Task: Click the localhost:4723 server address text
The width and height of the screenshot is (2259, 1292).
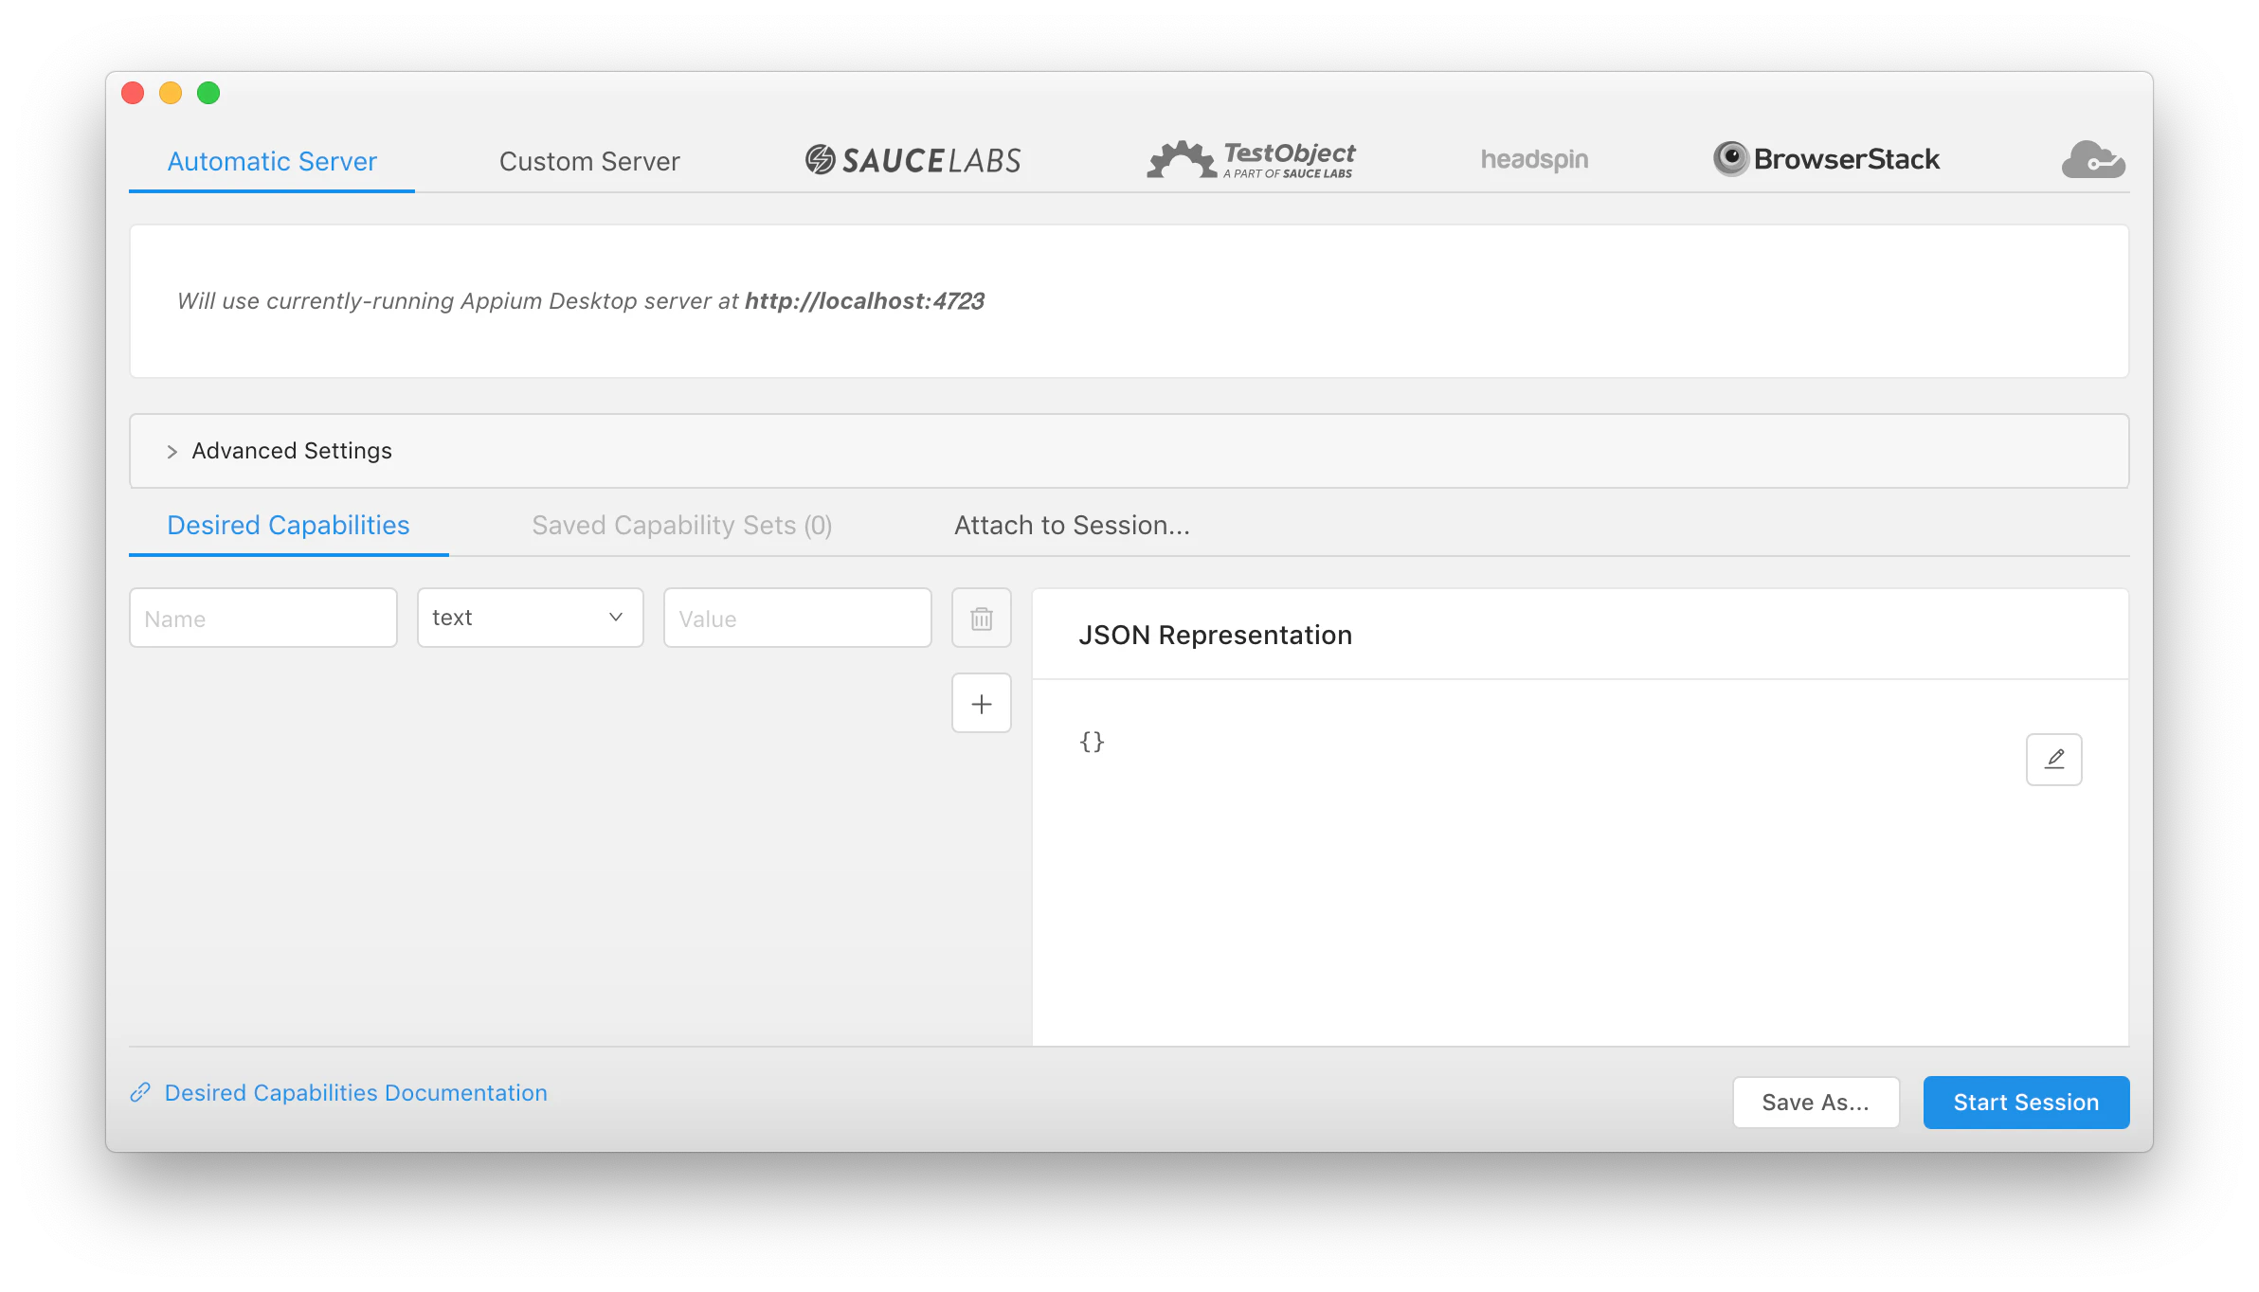Action: pos(864,300)
